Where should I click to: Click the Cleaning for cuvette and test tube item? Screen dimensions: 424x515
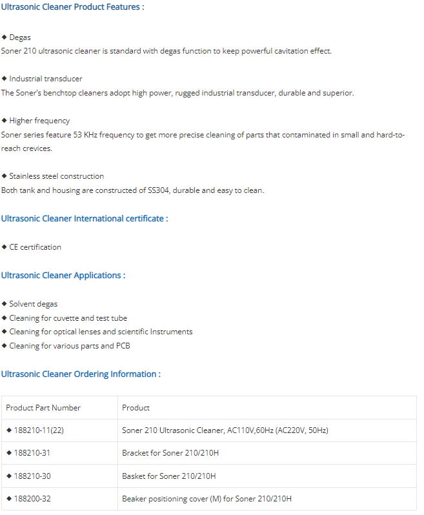coord(68,318)
